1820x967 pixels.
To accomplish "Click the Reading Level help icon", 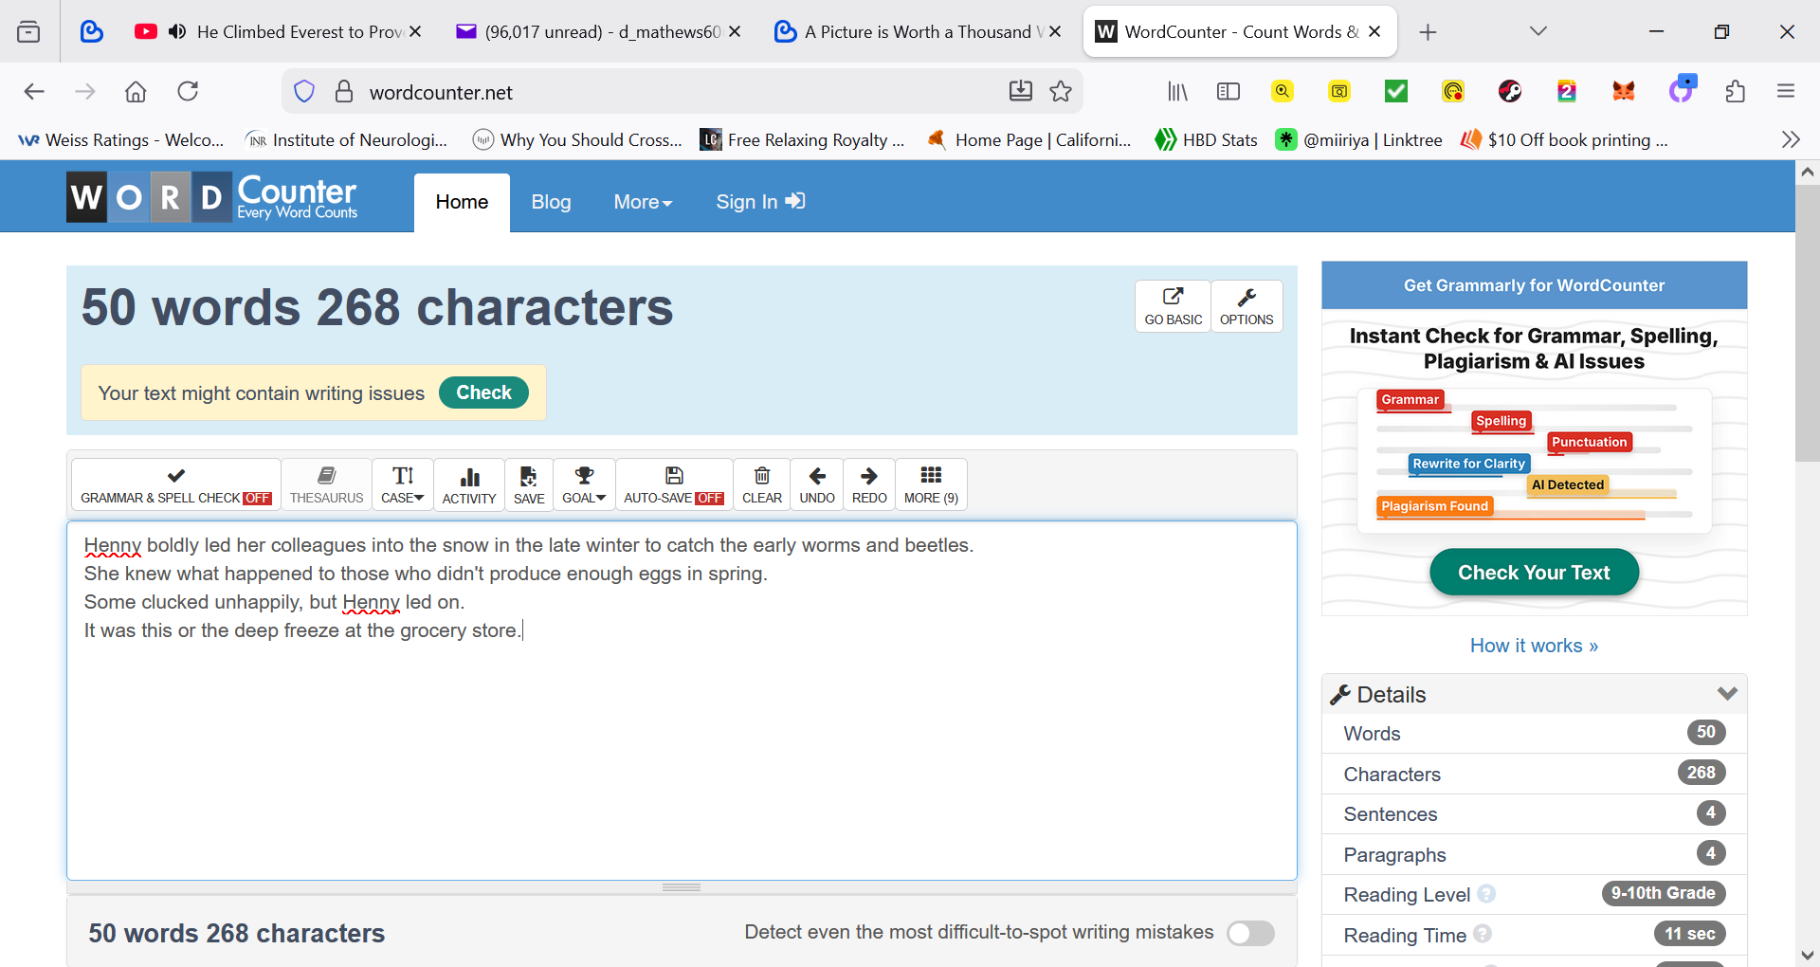I will coord(1486,894).
